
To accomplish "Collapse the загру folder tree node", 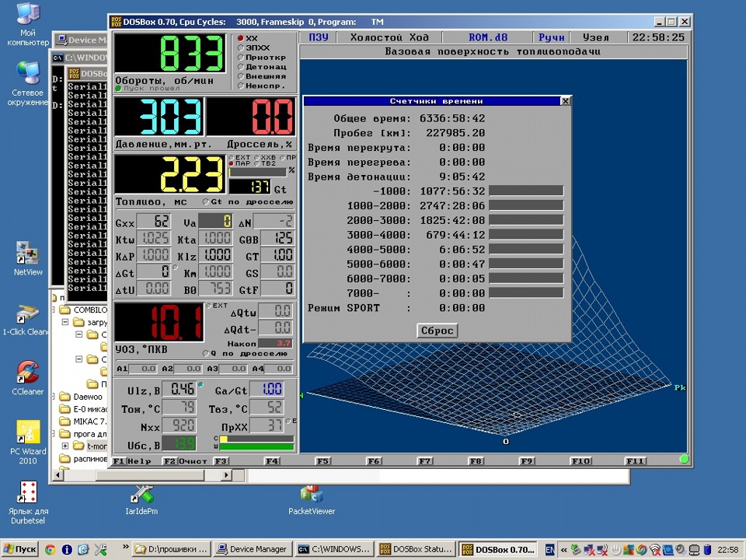I will tap(66, 322).
